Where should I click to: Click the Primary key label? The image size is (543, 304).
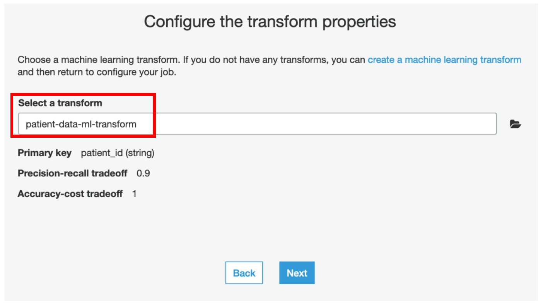click(x=44, y=153)
